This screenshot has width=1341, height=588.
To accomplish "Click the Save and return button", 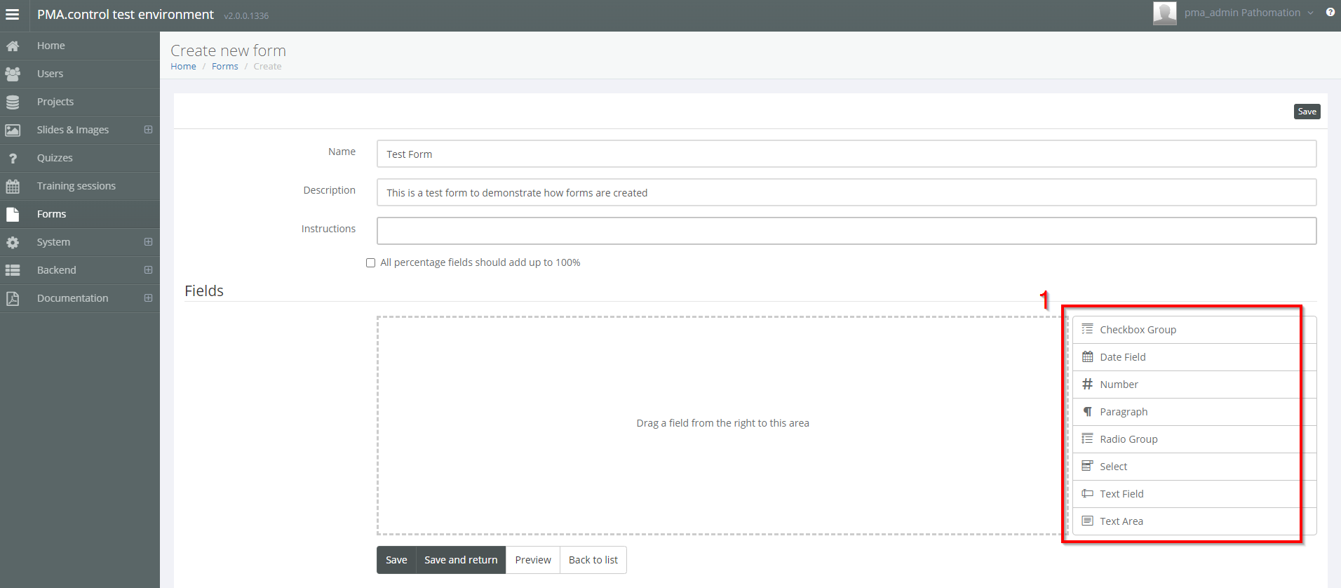I will [461, 560].
